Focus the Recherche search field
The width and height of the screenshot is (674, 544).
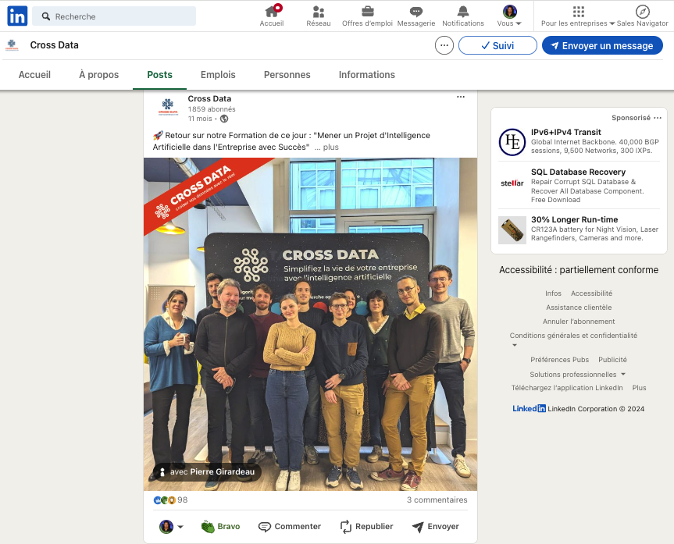[x=114, y=16]
